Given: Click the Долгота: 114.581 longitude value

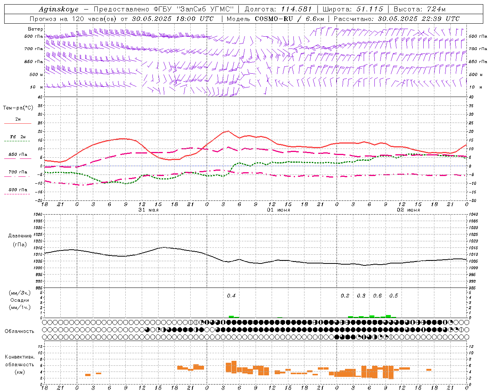Looking at the screenshot, I should (x=278, y=9).
